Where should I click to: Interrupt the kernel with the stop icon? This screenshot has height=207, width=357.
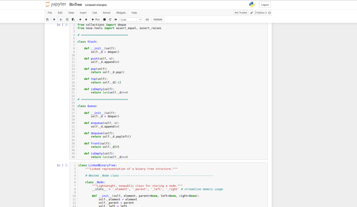click(104, 19)
